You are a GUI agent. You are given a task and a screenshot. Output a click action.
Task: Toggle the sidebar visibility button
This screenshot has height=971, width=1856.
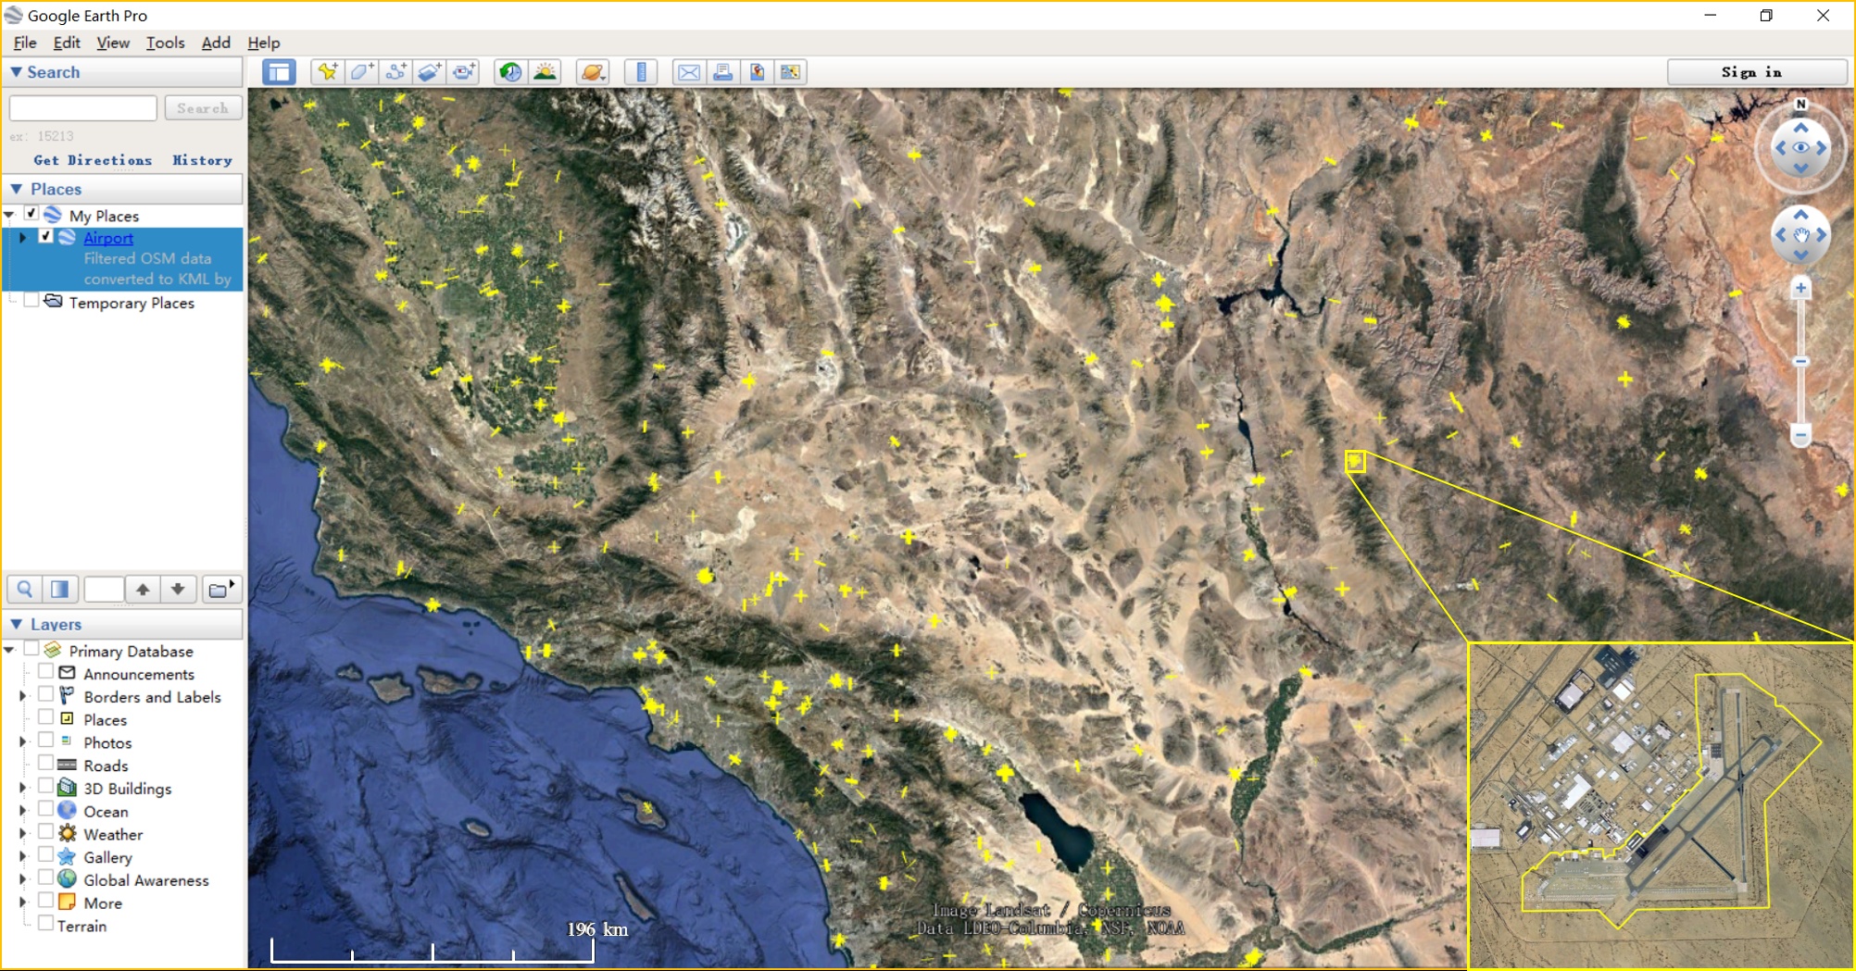tap(279, 72)
